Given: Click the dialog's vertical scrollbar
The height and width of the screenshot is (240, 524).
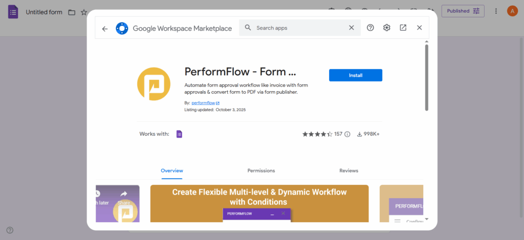Looking at the screenshot, I should 427,77.
